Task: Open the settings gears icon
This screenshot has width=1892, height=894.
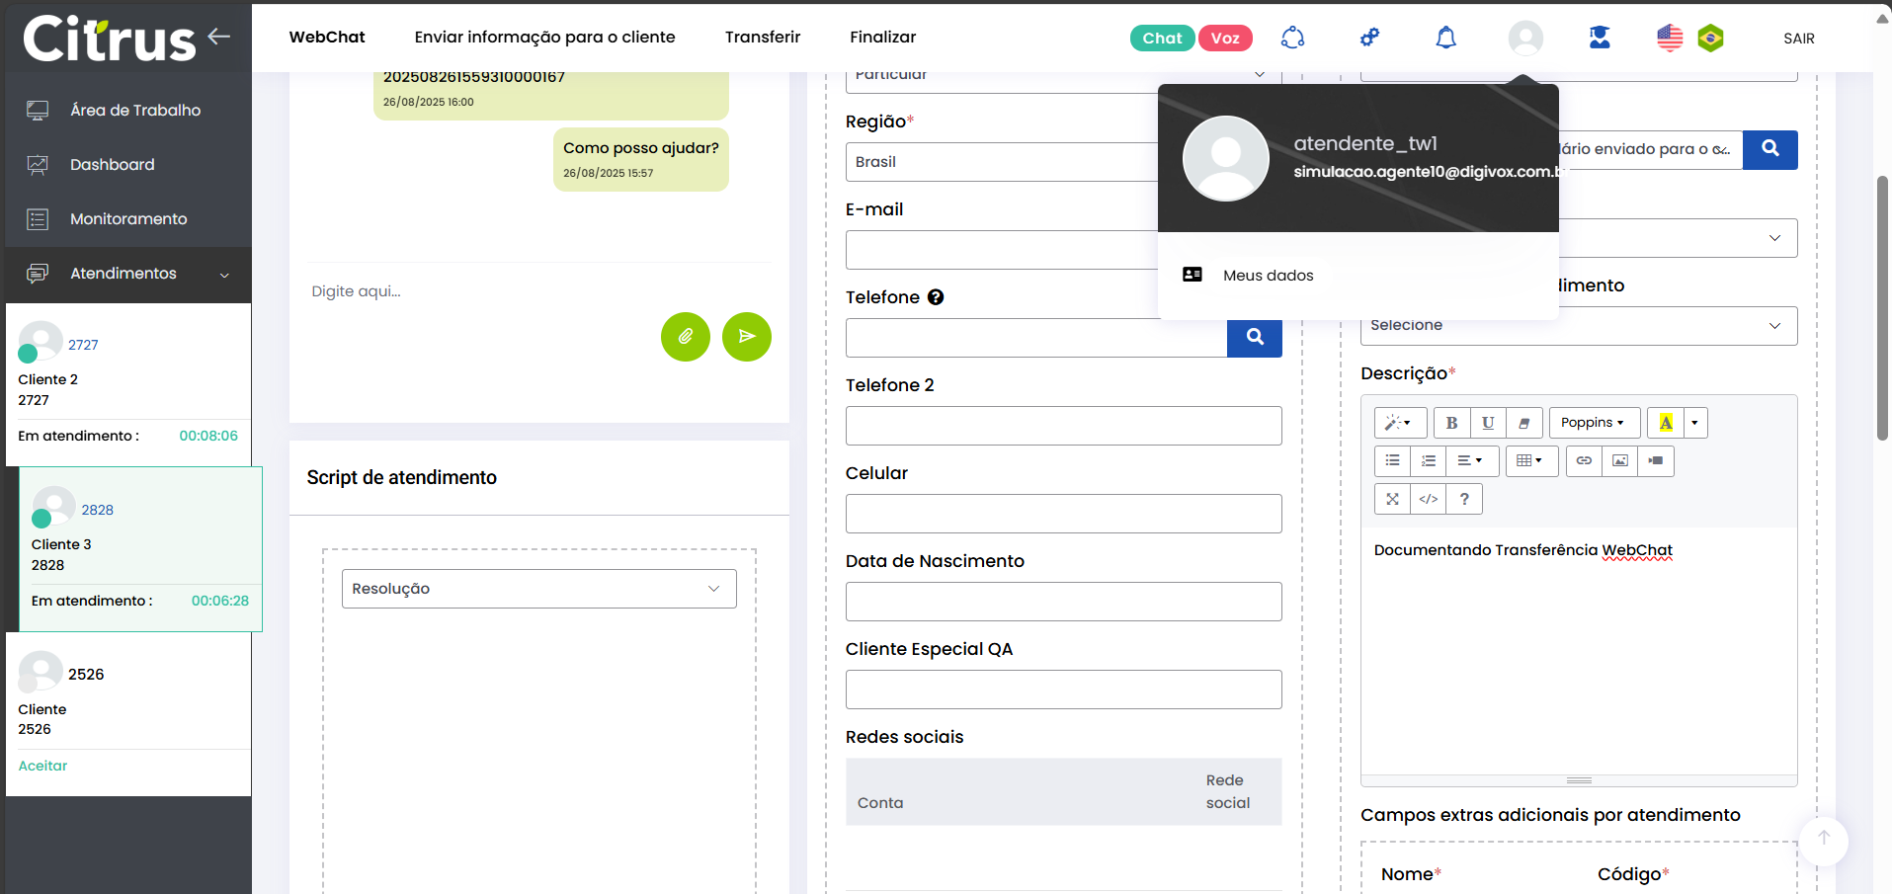Action: pos(1369,38)
